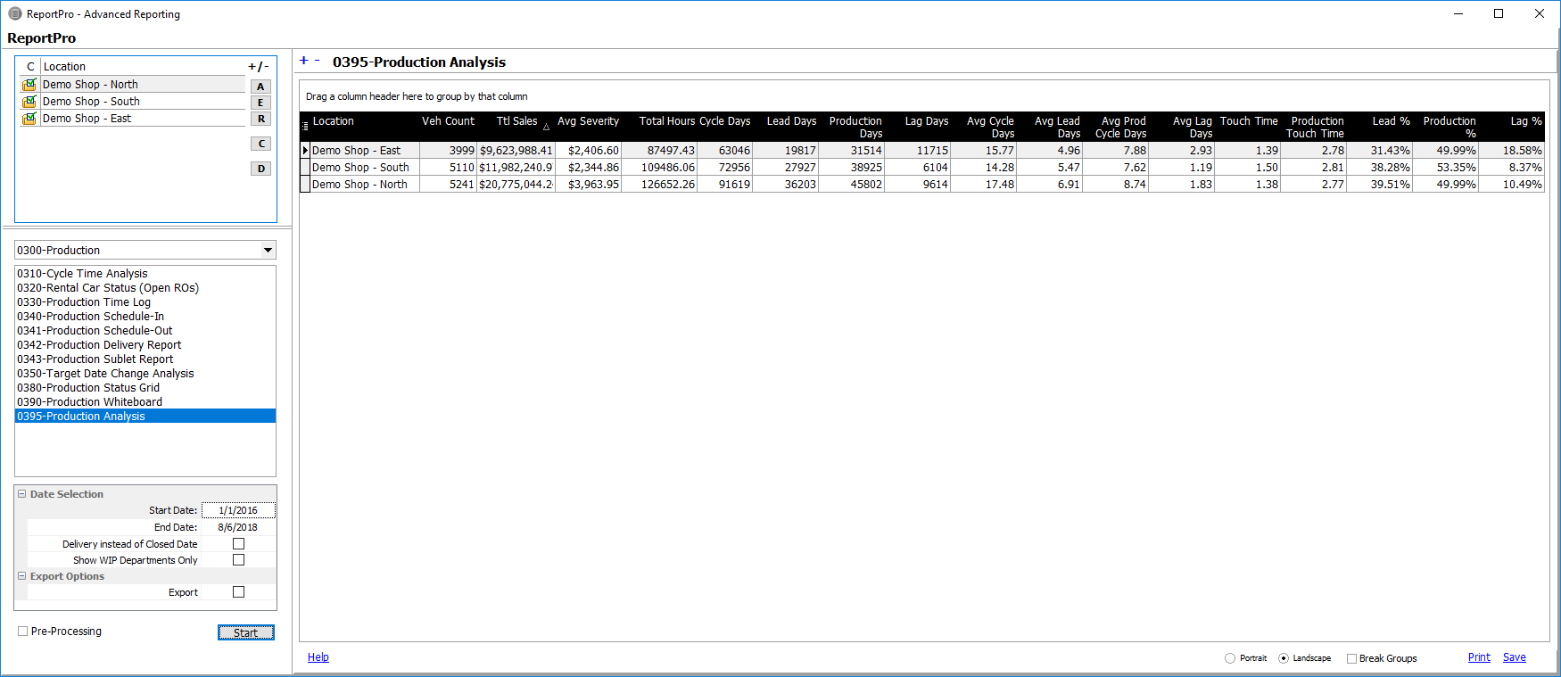
Task: Click the Save link
Action: coord(1515,657)
